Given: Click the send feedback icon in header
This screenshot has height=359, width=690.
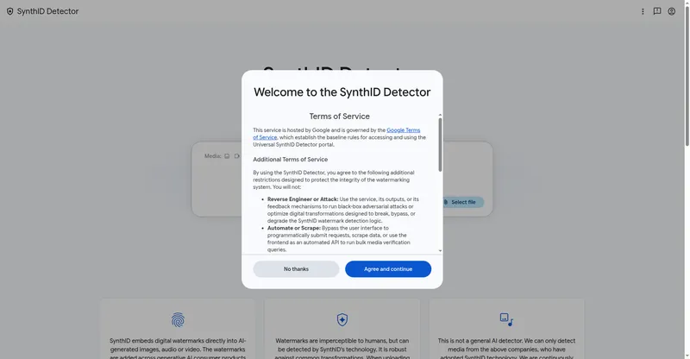Looking at the screenshot, I should click(x=657, y=11).
